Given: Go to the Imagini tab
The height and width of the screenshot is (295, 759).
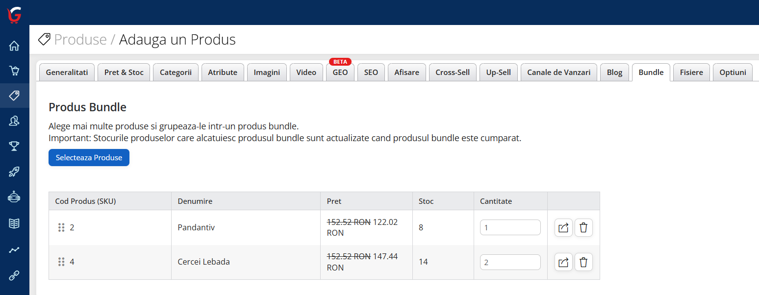Looking at the screenshot, I should click(267, 73).
